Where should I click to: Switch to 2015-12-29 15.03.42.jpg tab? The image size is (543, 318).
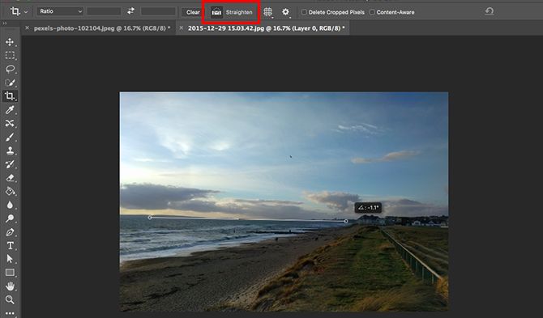[266, 28]
